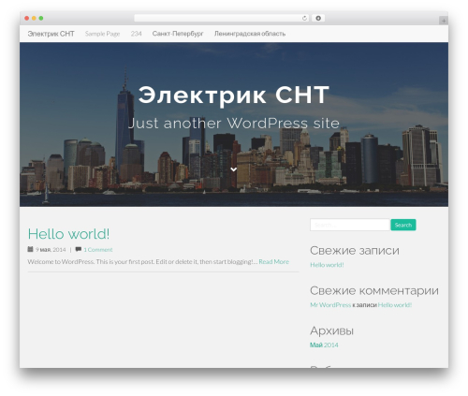Click the post date 9 мая, 2014
The width and height of the screenshot is (468, 396).
(51, 250)
